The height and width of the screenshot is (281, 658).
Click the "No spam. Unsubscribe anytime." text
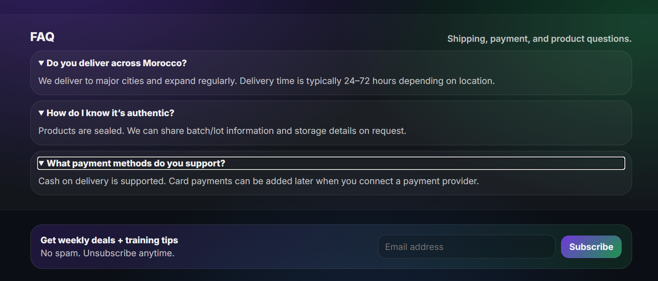click(107, 253)
